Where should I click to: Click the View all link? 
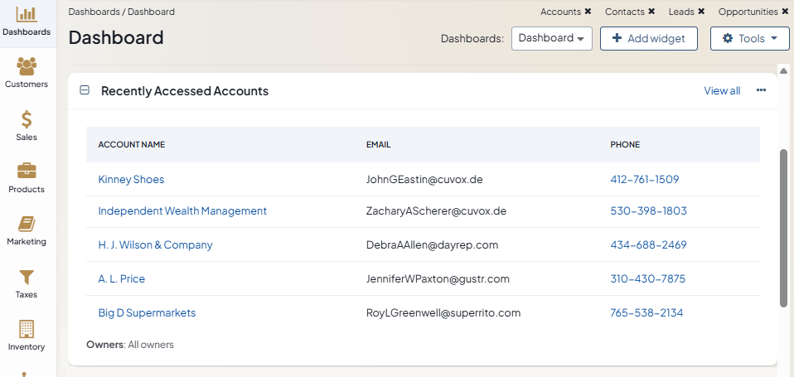tap(721, 91)
